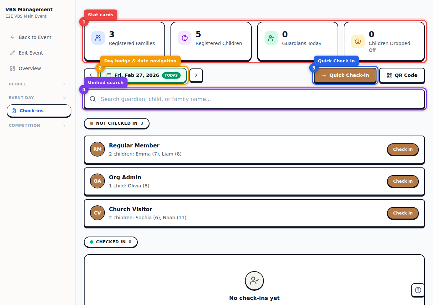Toggle the CHECKED IN filter pill

(x=111, y=242)
